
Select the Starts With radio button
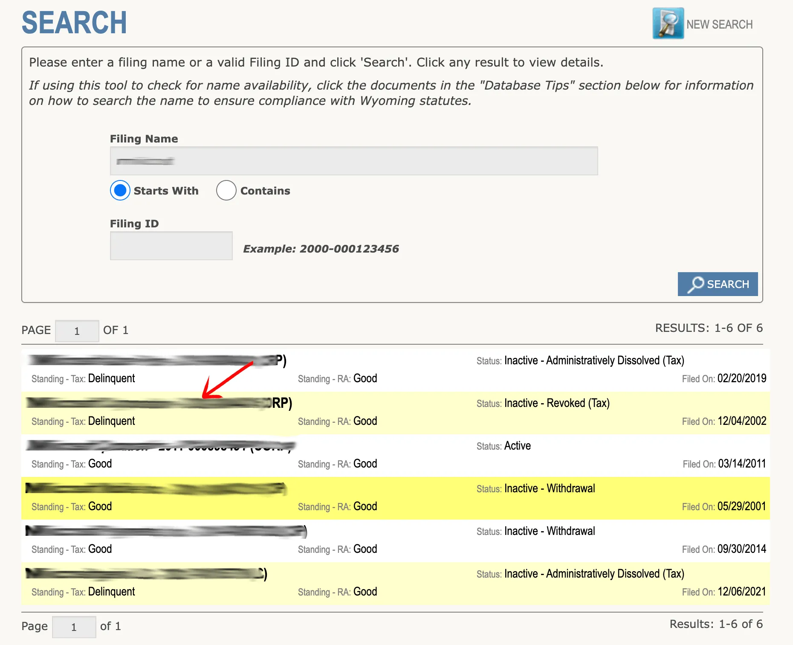pos(120,190)
